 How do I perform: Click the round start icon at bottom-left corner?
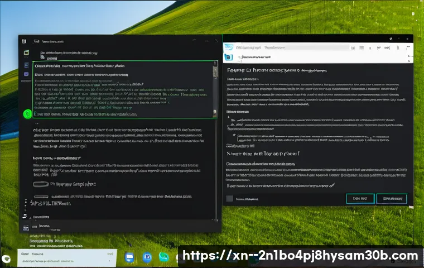(7, 259)
